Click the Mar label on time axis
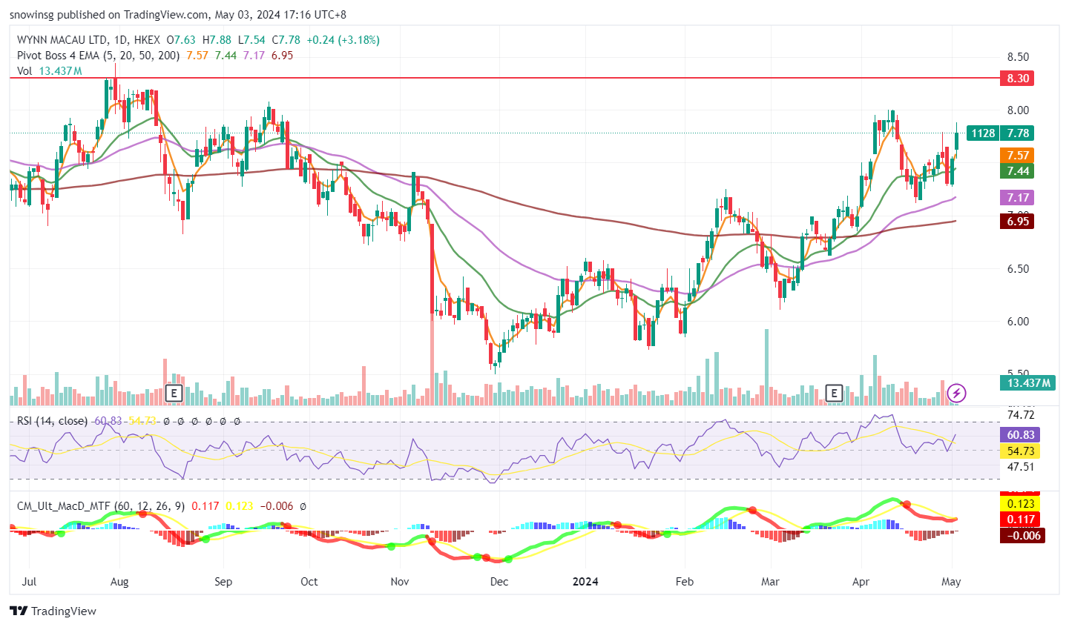This screenshot has height=627, width=1069. (770, 582)
